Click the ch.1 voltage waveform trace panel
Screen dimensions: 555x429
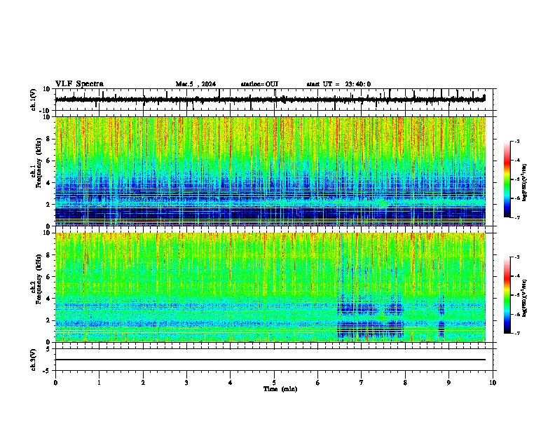[x=275, y=100]
